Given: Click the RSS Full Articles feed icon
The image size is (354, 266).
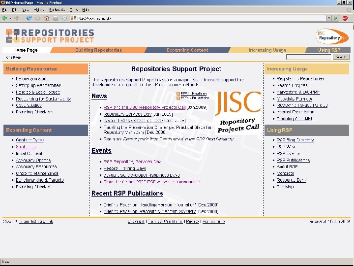Looking at the screenshot, I should coord(178,98).
